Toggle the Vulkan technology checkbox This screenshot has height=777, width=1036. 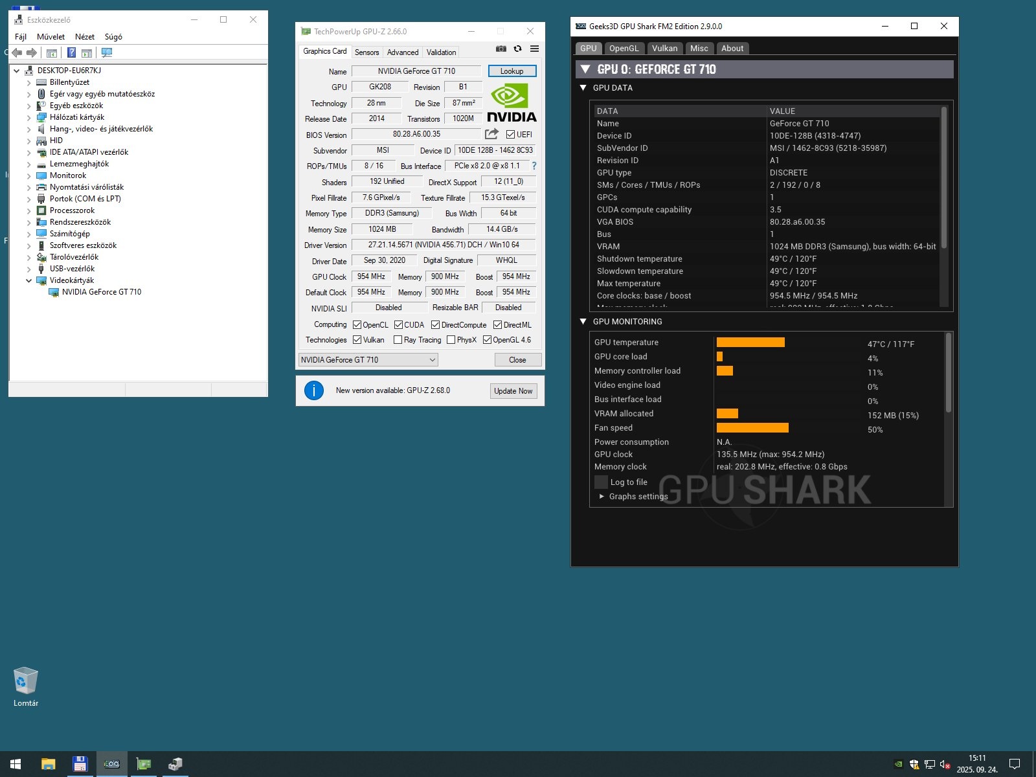point(357,340)
